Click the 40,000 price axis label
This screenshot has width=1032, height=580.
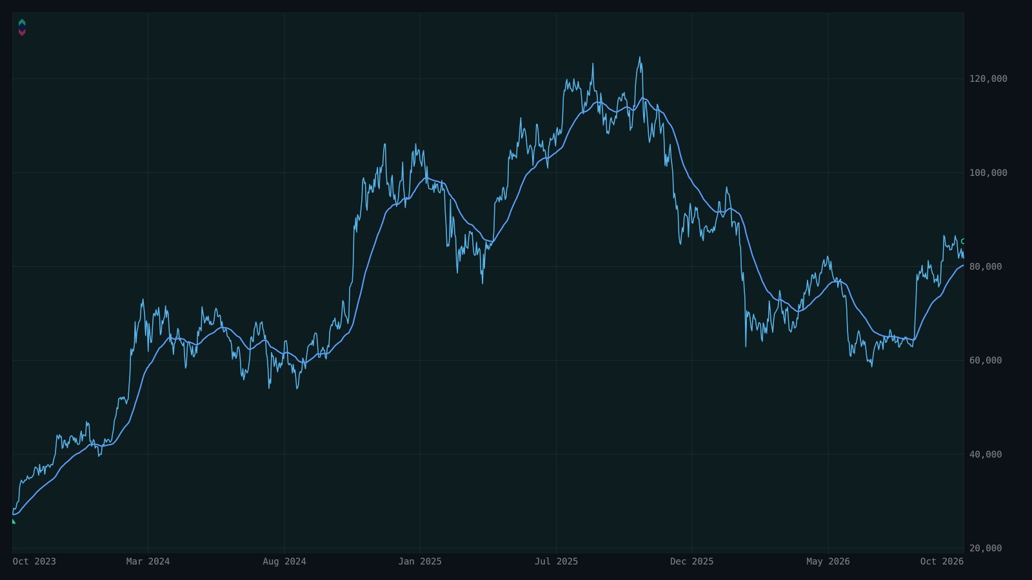pos(986,454)
